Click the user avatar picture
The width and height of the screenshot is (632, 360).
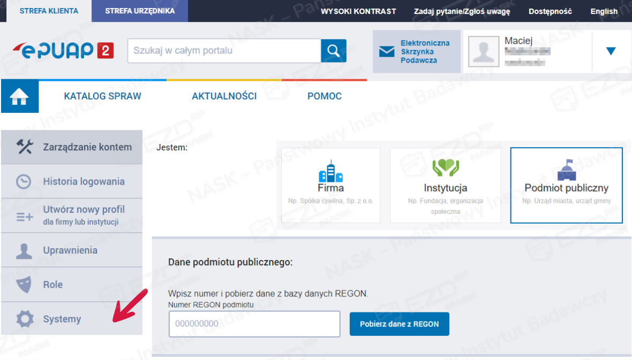point(484,52)
